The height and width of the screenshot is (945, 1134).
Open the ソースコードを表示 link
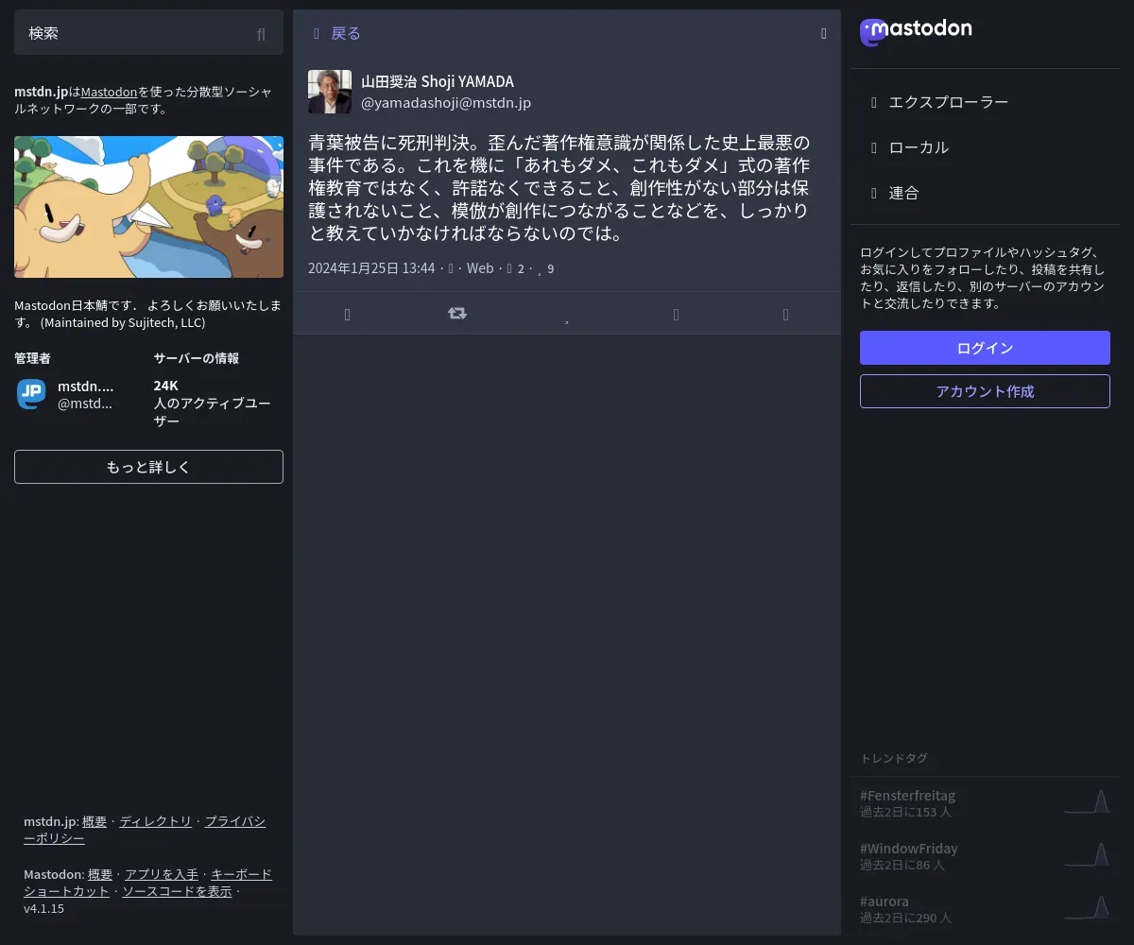click(177, 891)
